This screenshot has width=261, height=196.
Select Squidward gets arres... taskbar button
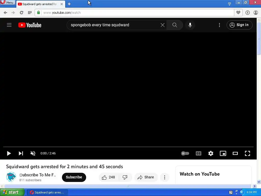coord(47,192)
